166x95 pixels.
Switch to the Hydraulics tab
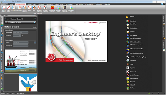point(41,4)
